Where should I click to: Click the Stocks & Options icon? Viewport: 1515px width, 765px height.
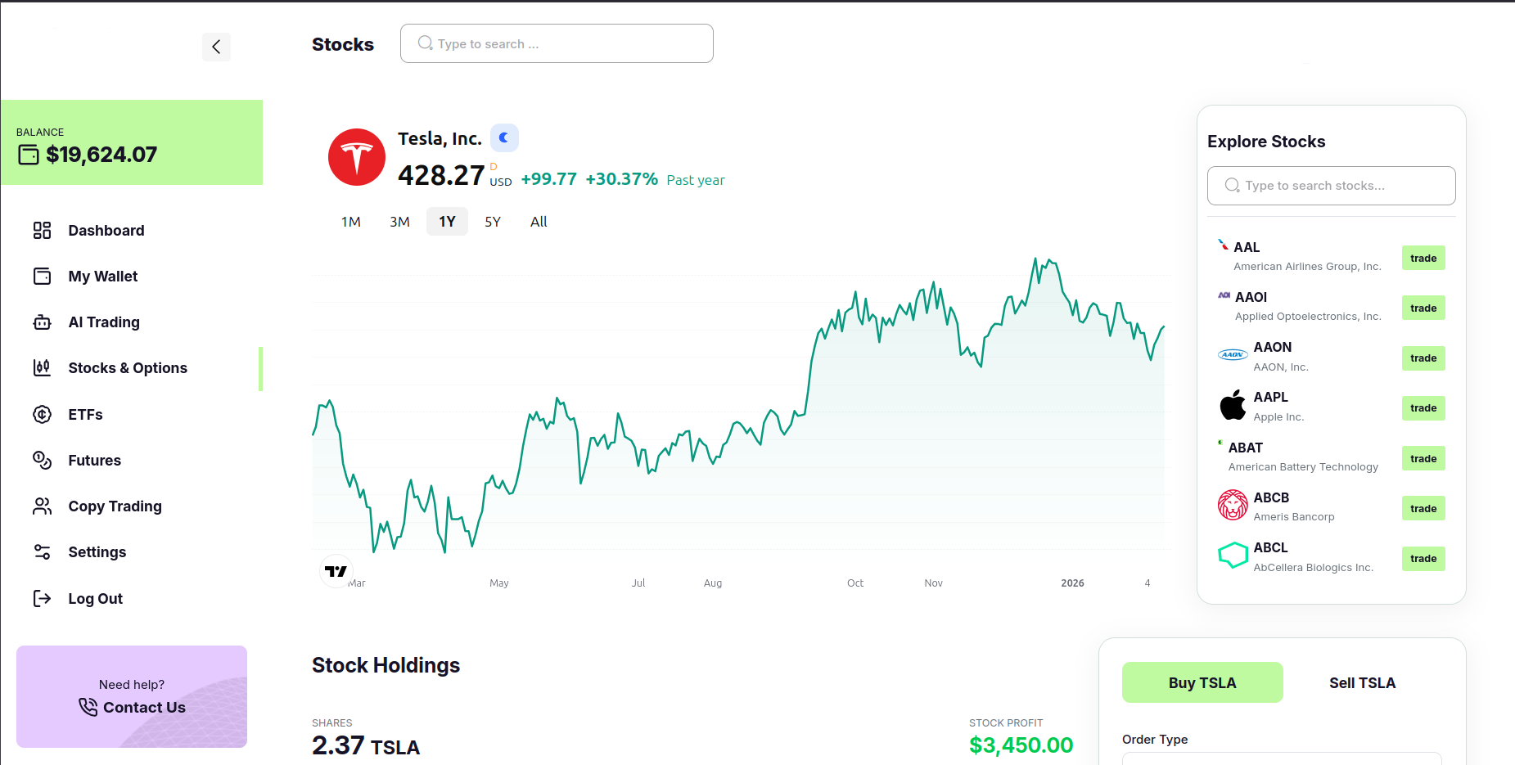coord(42,367)
